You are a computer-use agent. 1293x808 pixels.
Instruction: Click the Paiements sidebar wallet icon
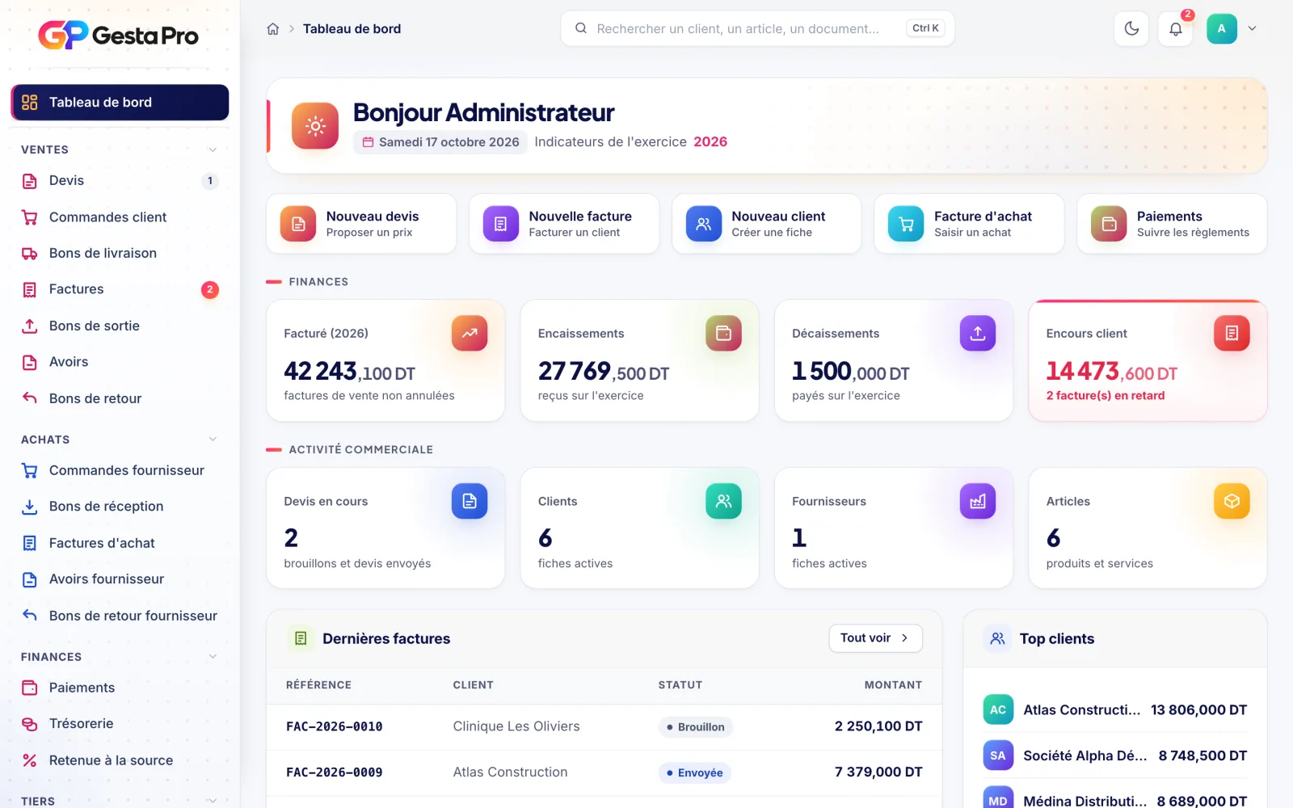(x=30, y=688)
